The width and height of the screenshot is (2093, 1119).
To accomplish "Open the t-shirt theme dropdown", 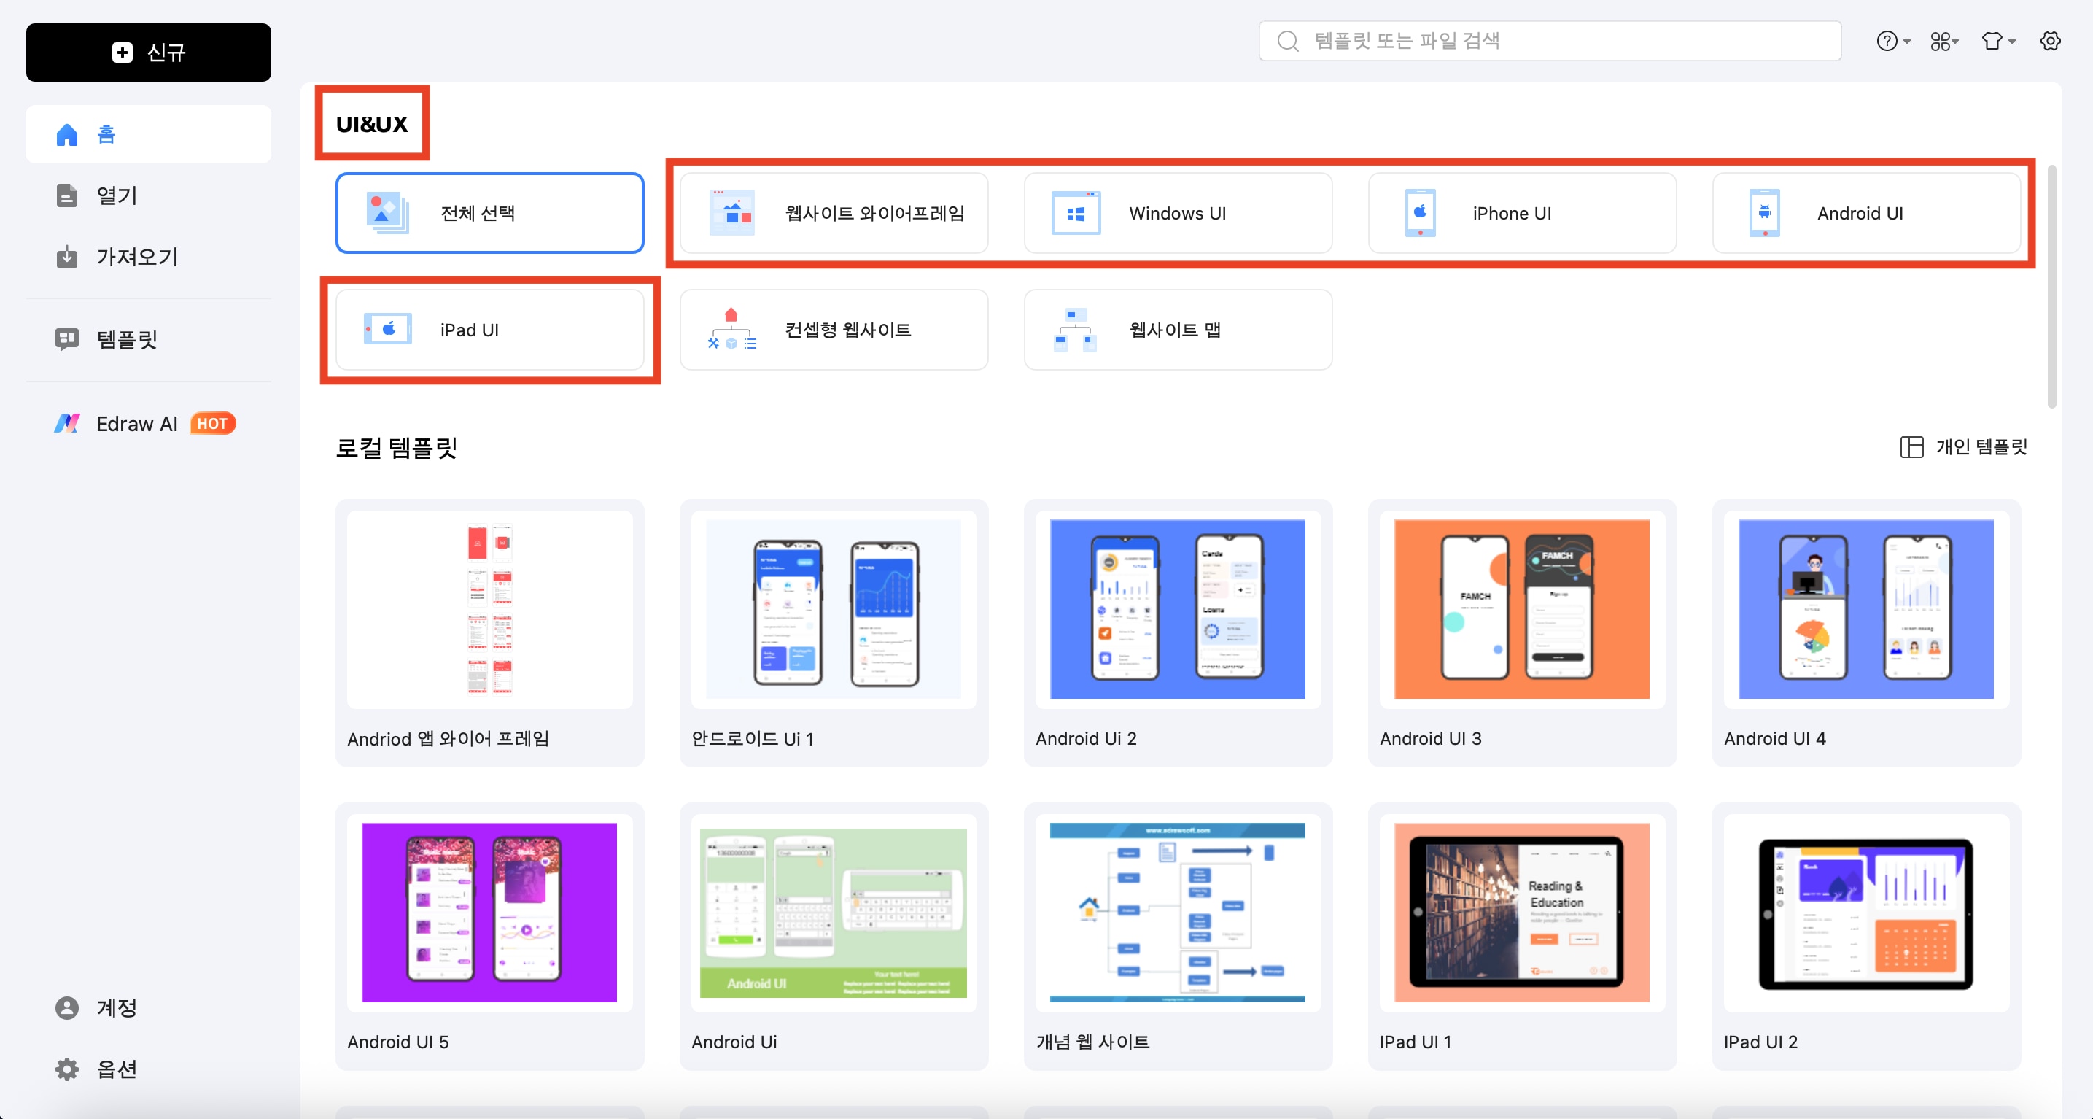I will [x=1998, y=41].
